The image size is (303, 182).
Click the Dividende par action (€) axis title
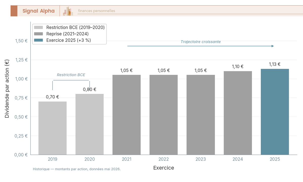[7, 88]
